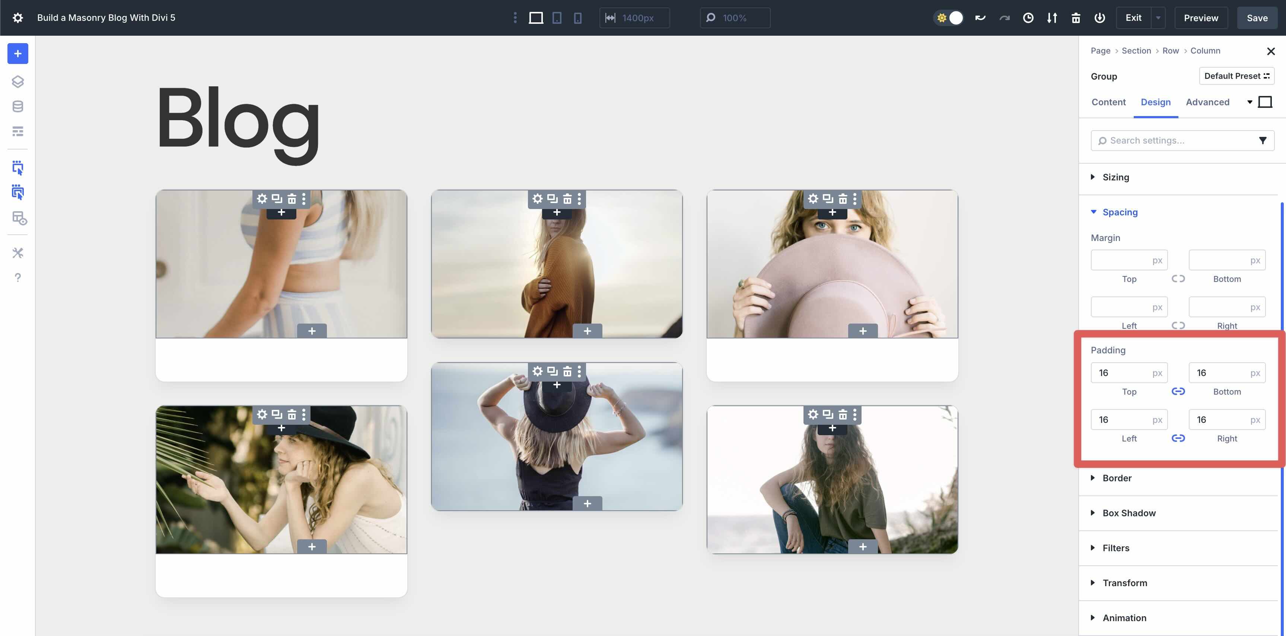The image size is (1286, 636).
Task: Toggle linked padding left and right values
Action: (x=1178, y=439)
